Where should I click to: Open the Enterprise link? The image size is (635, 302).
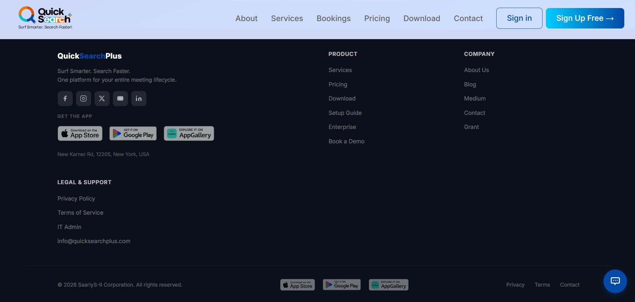(342, 127)
